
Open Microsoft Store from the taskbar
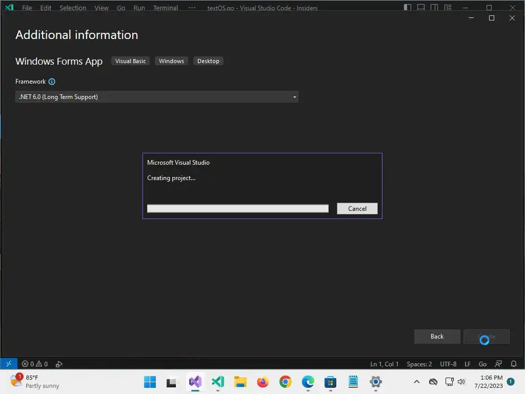(331, 382)
